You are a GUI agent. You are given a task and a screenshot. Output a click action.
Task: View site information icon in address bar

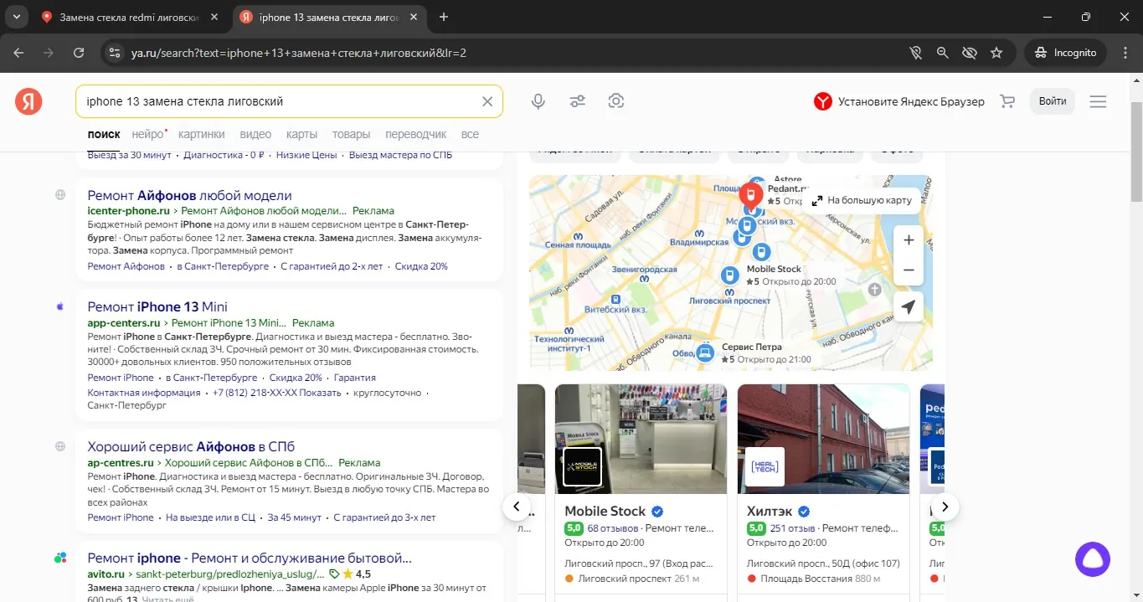coord(116,53)
